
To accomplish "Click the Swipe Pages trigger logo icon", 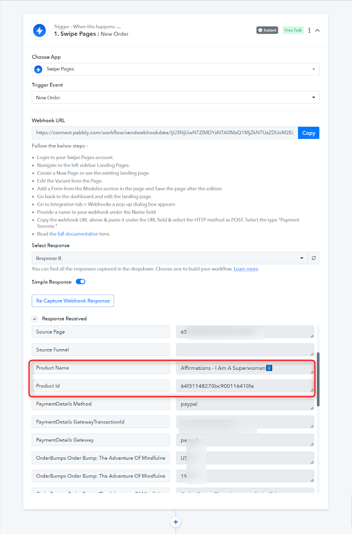I will coord(40,31).
